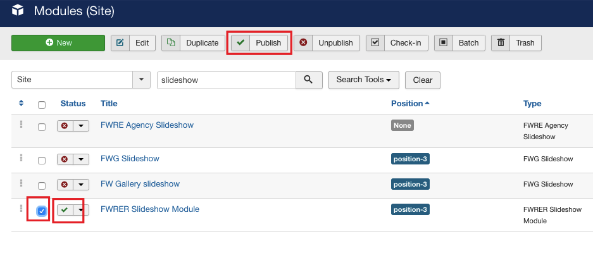Screen dimensions: 593x253
Task: Open status dropdown arrow for FWG Slideshow
Action: [81, 159]
